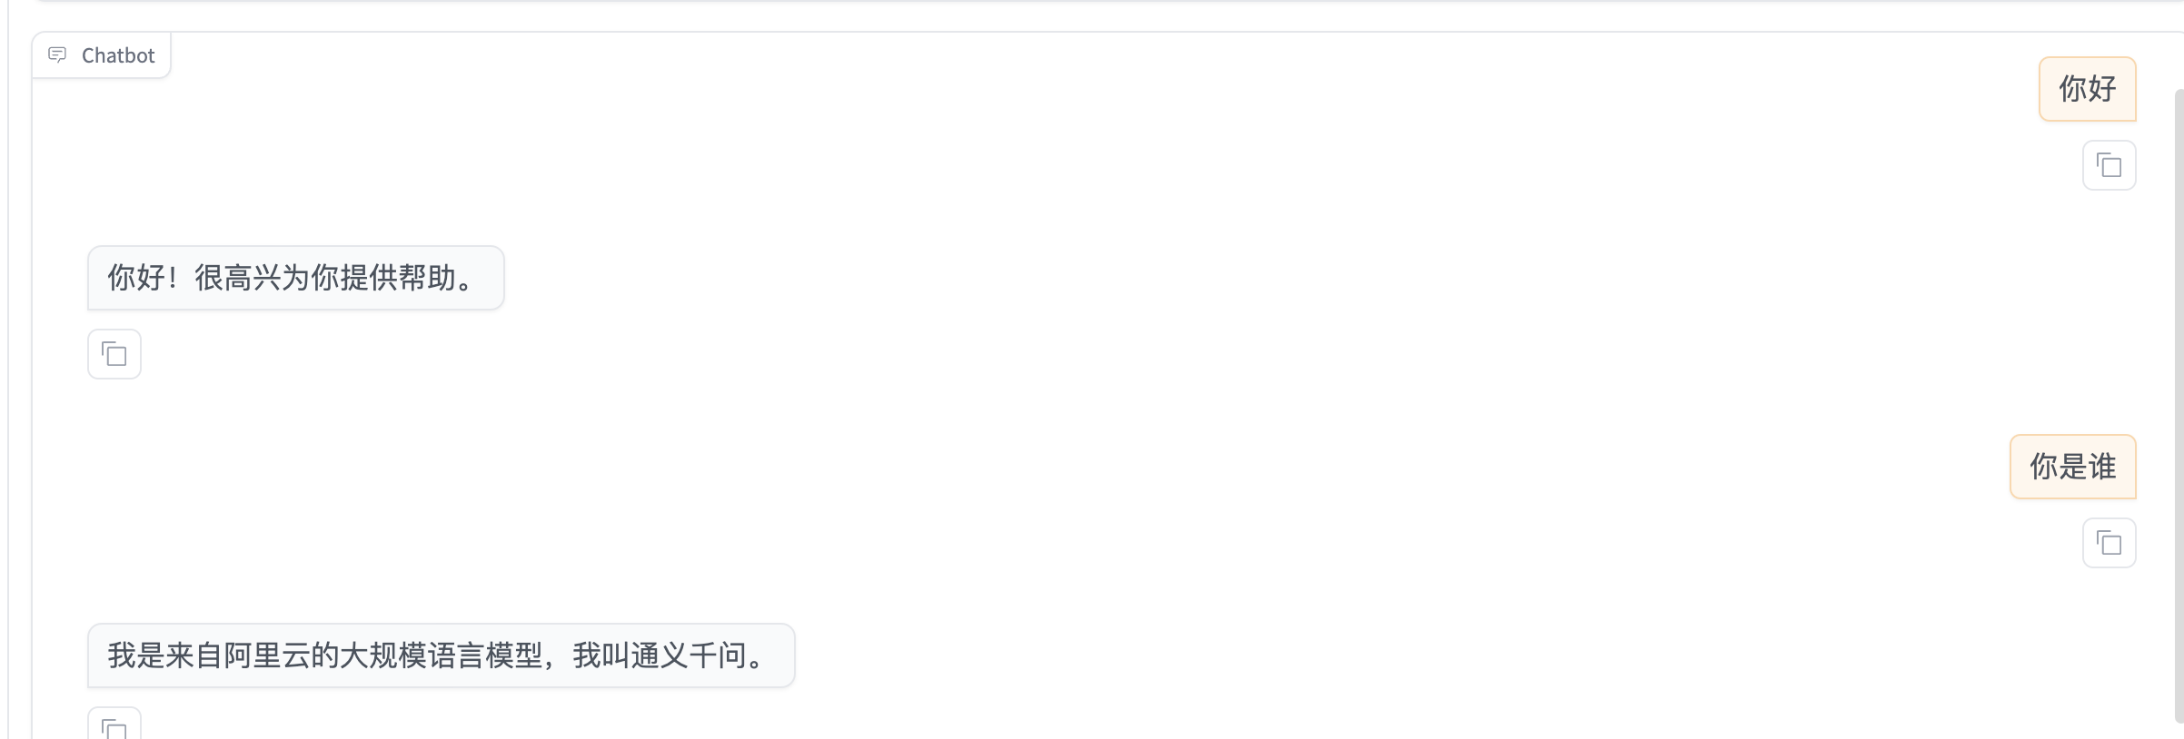Click "我是来自" at the start of last reply
Screen dimensions: 2184x739
click(x=165, y=655)
